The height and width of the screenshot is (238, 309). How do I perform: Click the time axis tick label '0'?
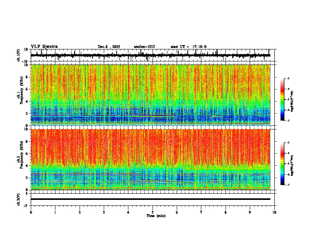(31, 212)
